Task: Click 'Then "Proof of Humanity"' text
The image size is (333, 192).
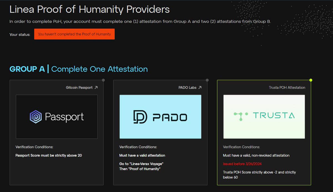Action: point(140,169)
